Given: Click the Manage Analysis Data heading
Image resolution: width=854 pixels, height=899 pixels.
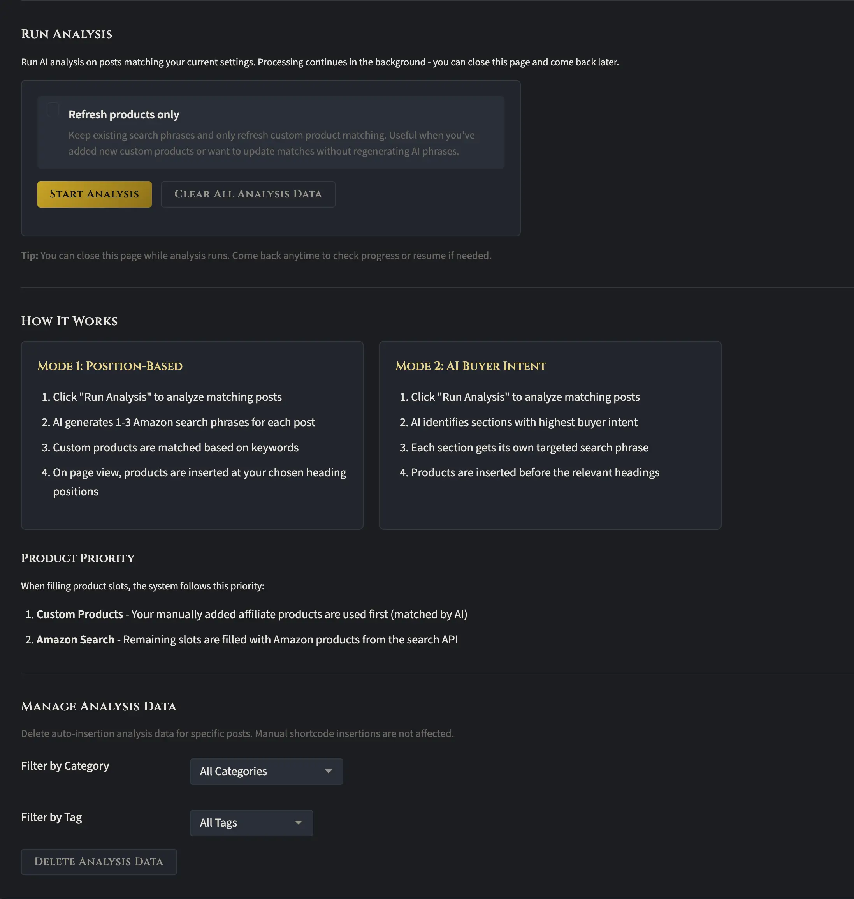Looking at the screenshot, I should [x=99, y=706].
